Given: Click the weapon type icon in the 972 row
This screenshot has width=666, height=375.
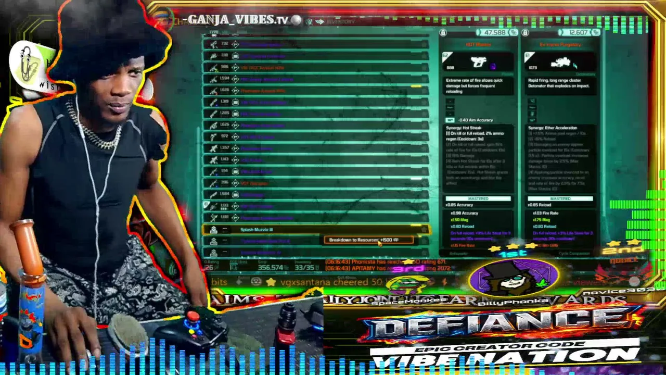Looking at the screenshot, I should pyautogui.click(x=213, y=136).
